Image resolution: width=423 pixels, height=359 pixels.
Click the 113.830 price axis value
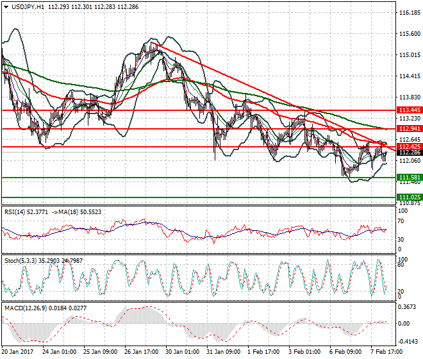click(x=410, y=97)
